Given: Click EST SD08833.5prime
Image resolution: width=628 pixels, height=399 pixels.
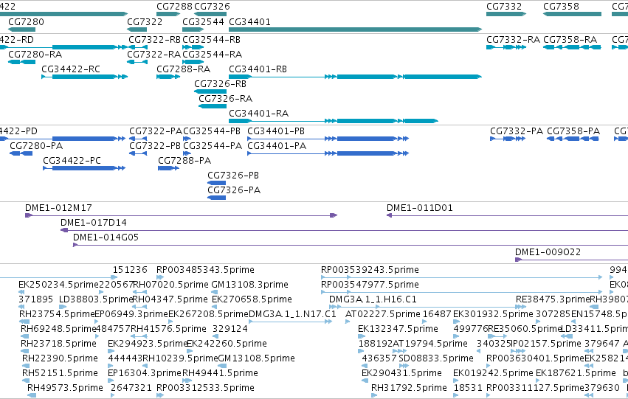Looking at the screenshot, I should click(404, 365).
